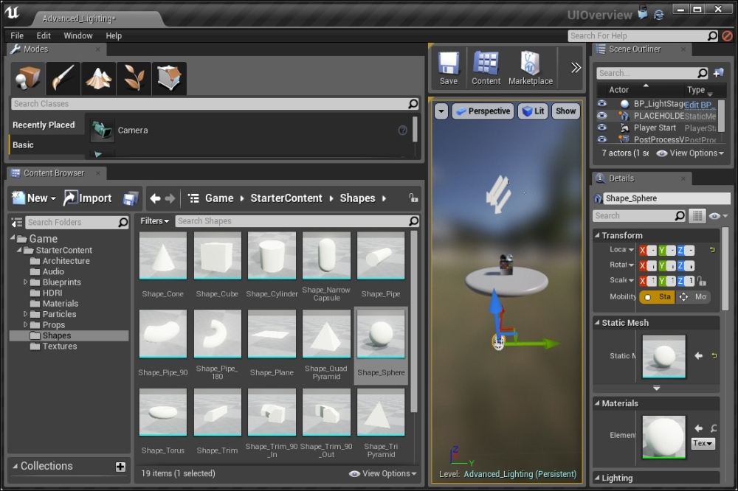This screenshot has width=738, height=491.
Task: Click the material Element sphere swatch
Action: coord(663,437)
